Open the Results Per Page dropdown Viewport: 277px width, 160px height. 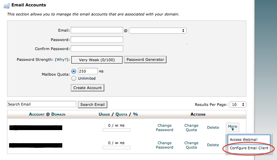tap(238, 105)
